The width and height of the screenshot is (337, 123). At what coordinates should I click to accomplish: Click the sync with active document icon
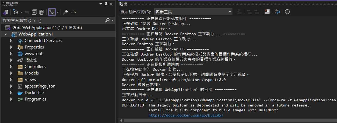[27, 12]
